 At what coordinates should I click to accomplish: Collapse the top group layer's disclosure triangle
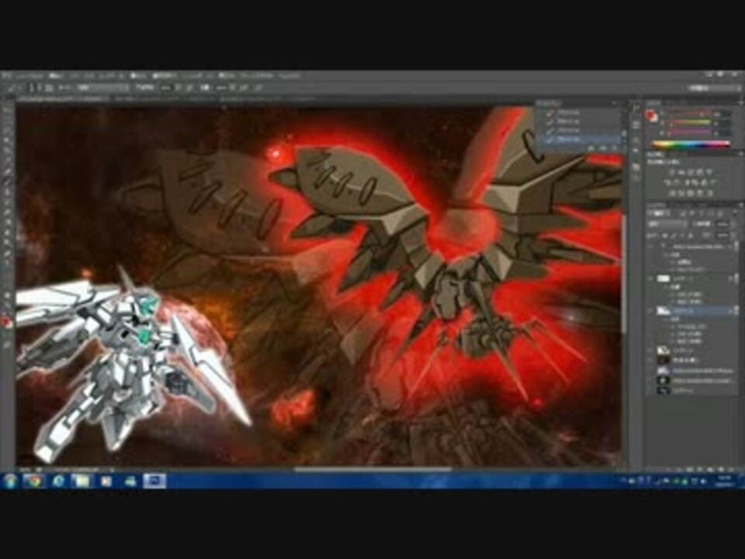[664, 246]
